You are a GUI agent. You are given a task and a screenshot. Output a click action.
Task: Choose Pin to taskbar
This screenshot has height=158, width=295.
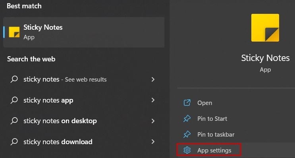216,134
